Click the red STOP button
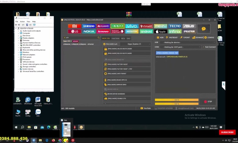The width and height of the screenshot is (238, 143). 208,102
